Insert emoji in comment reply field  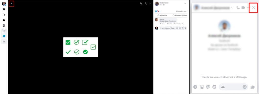tap(177, 28)
